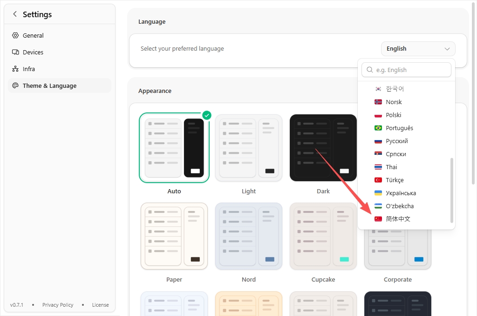Click the language dropdown list scrollbar
The image size is (477, 316).
pyautogui.click(x=452, y=191)
